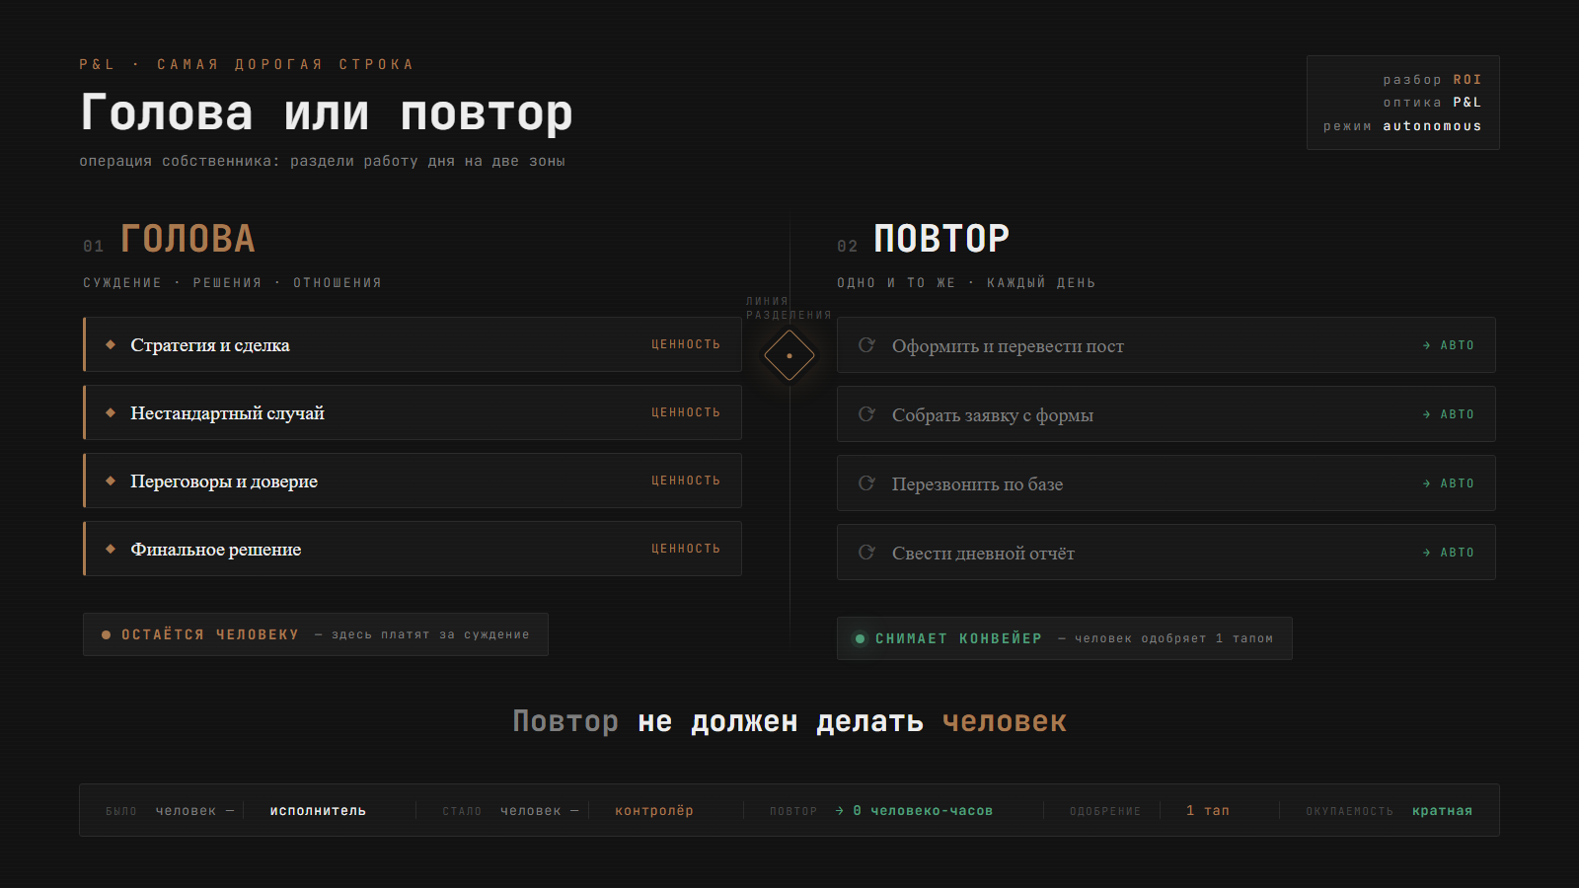1579x888 pixels.
Task: Click the ГОЛОВА section heading
Action: point(188,239)
